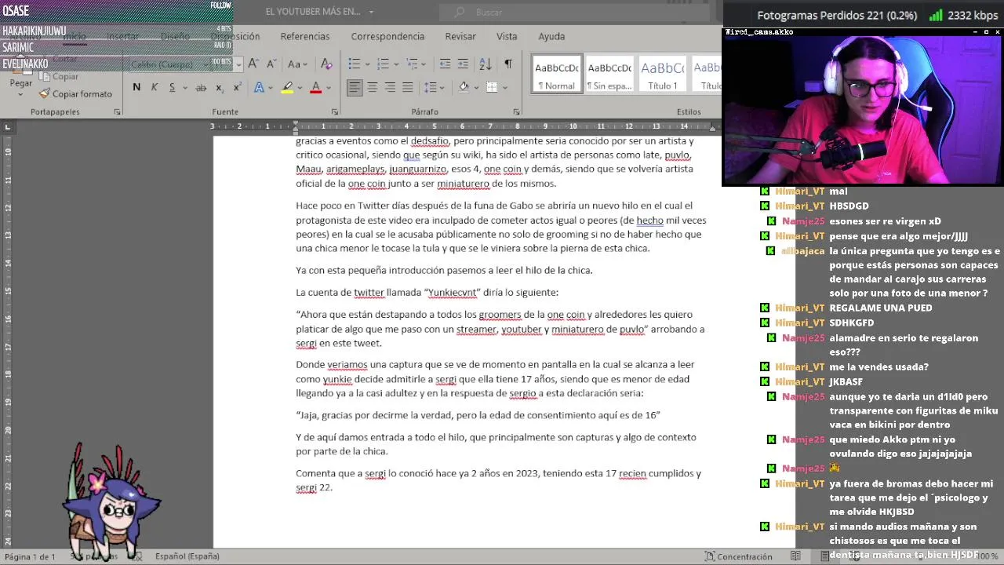Screen dimensions: 1004x565
Task: Open Change Case (Aa) dropdown
Action: [x=297, y=64]
